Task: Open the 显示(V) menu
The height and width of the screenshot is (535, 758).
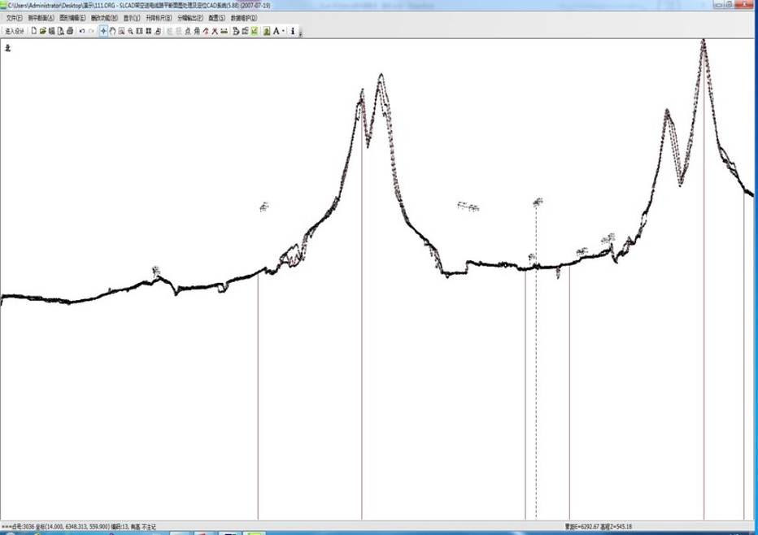Action: [x=132, y=18]
